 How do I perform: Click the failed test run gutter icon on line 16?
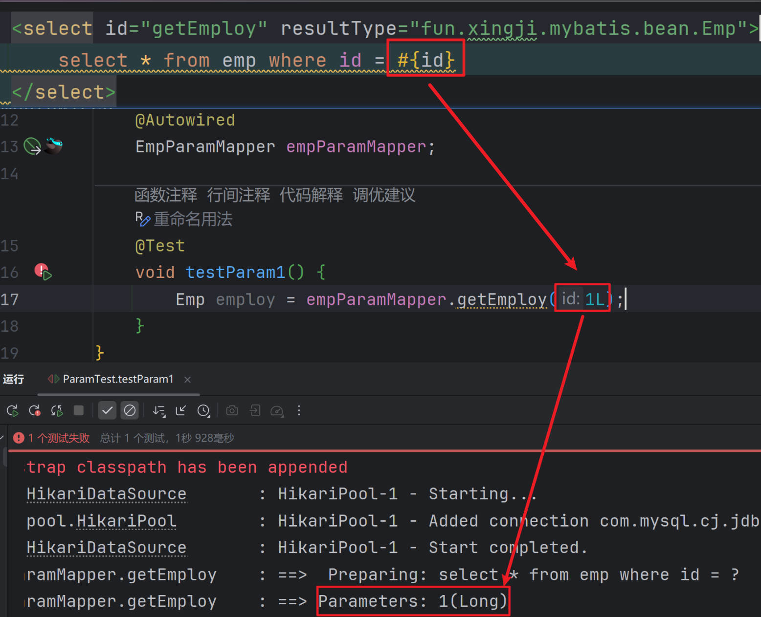[43, 272]
